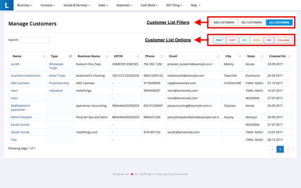Open the Contacts dropdown

(x=48, y=5)
